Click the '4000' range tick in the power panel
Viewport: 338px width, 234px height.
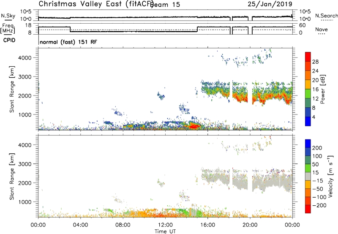(25, 58)
